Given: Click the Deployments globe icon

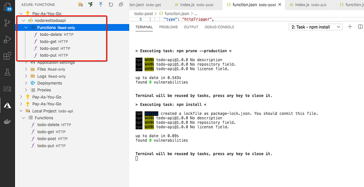Looking at the screenshot, I should [x=33, y=83].
